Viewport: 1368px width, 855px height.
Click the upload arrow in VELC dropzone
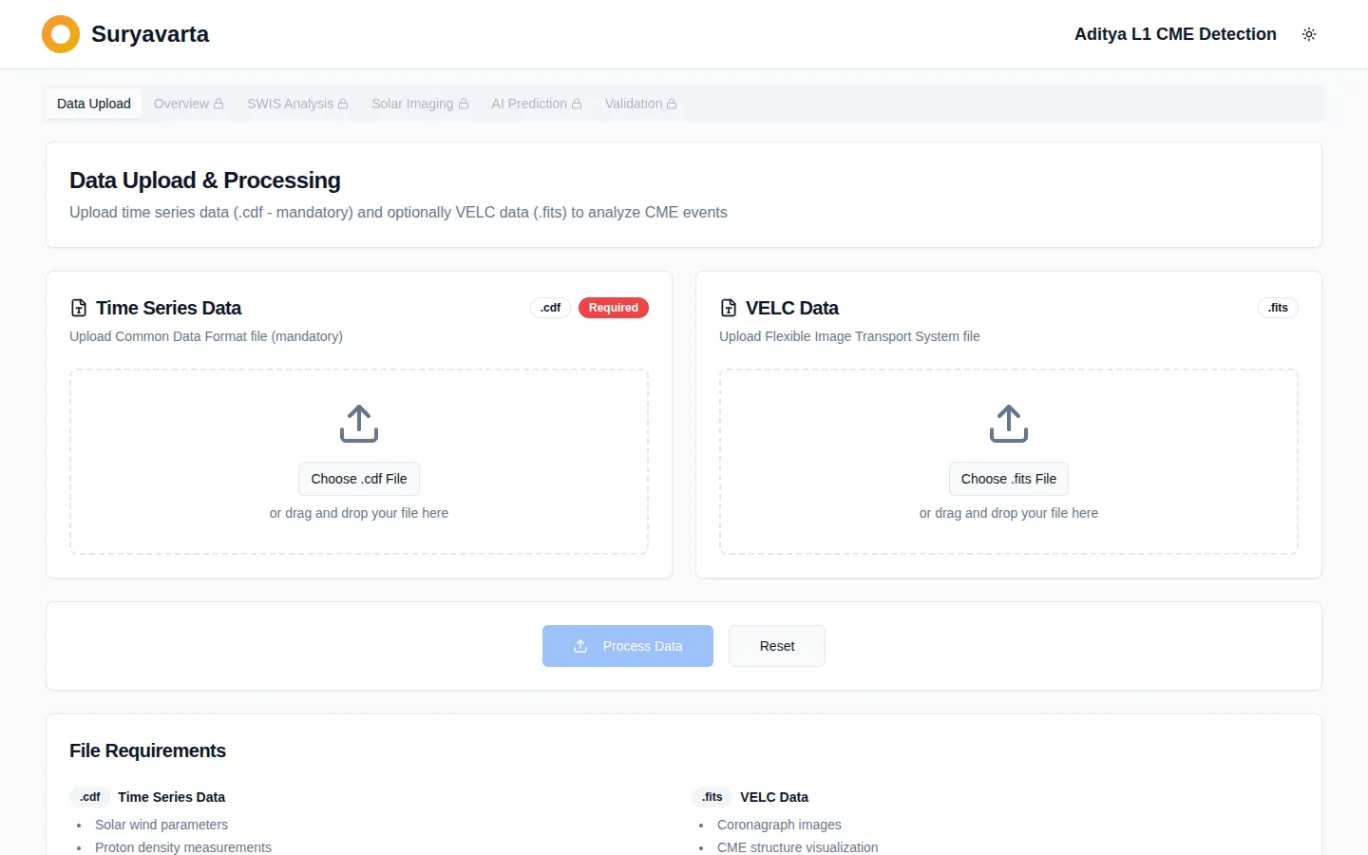click(1009, 424)
